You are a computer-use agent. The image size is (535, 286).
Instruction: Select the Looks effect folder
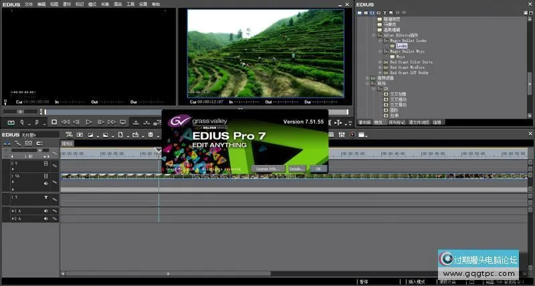point(400,46)
